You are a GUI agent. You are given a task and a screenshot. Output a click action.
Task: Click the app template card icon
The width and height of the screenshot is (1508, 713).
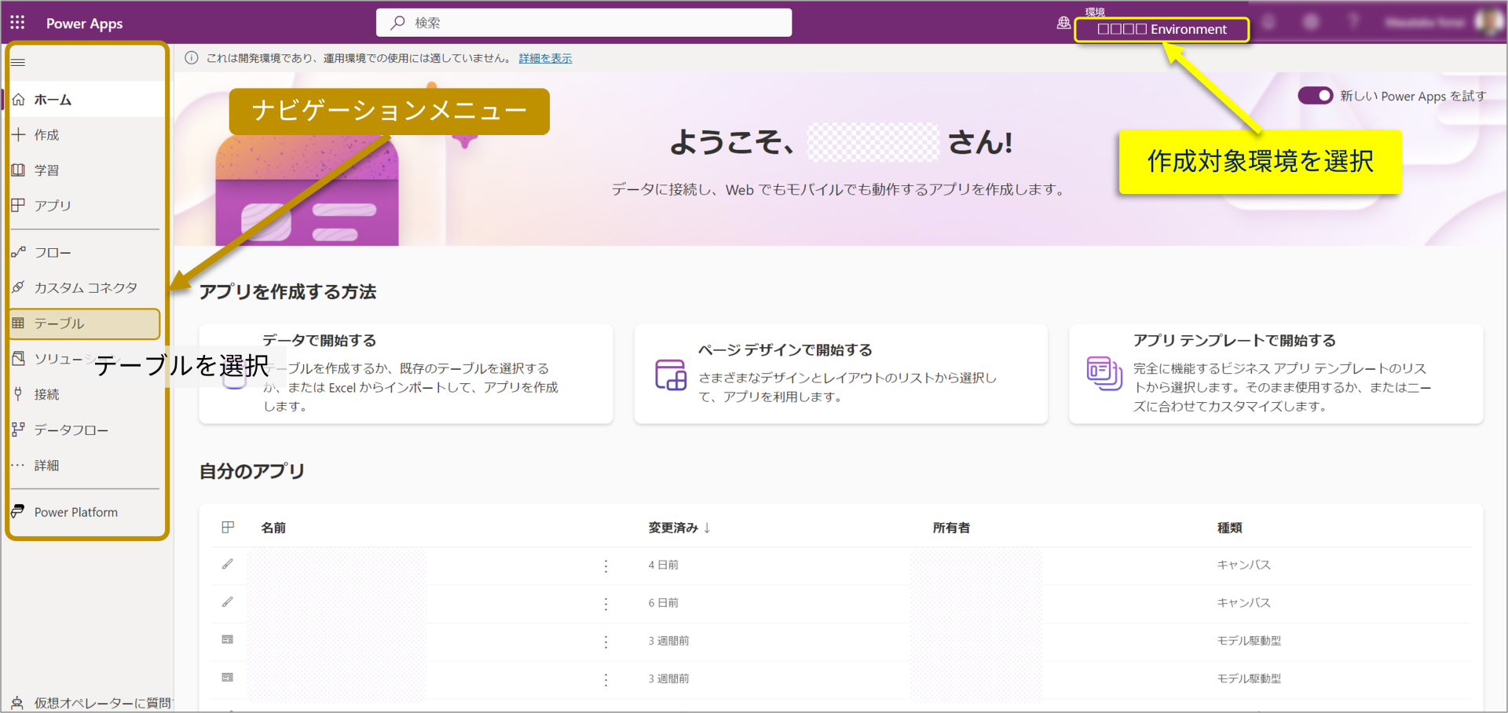(1104, 373)
